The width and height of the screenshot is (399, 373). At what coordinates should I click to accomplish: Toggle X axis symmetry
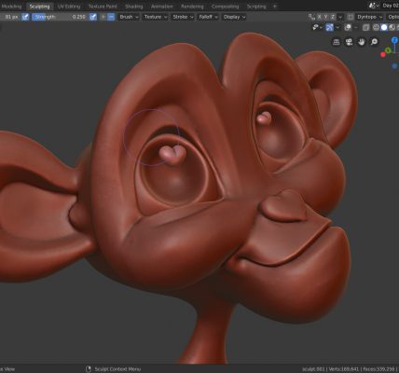pos(319,17)
